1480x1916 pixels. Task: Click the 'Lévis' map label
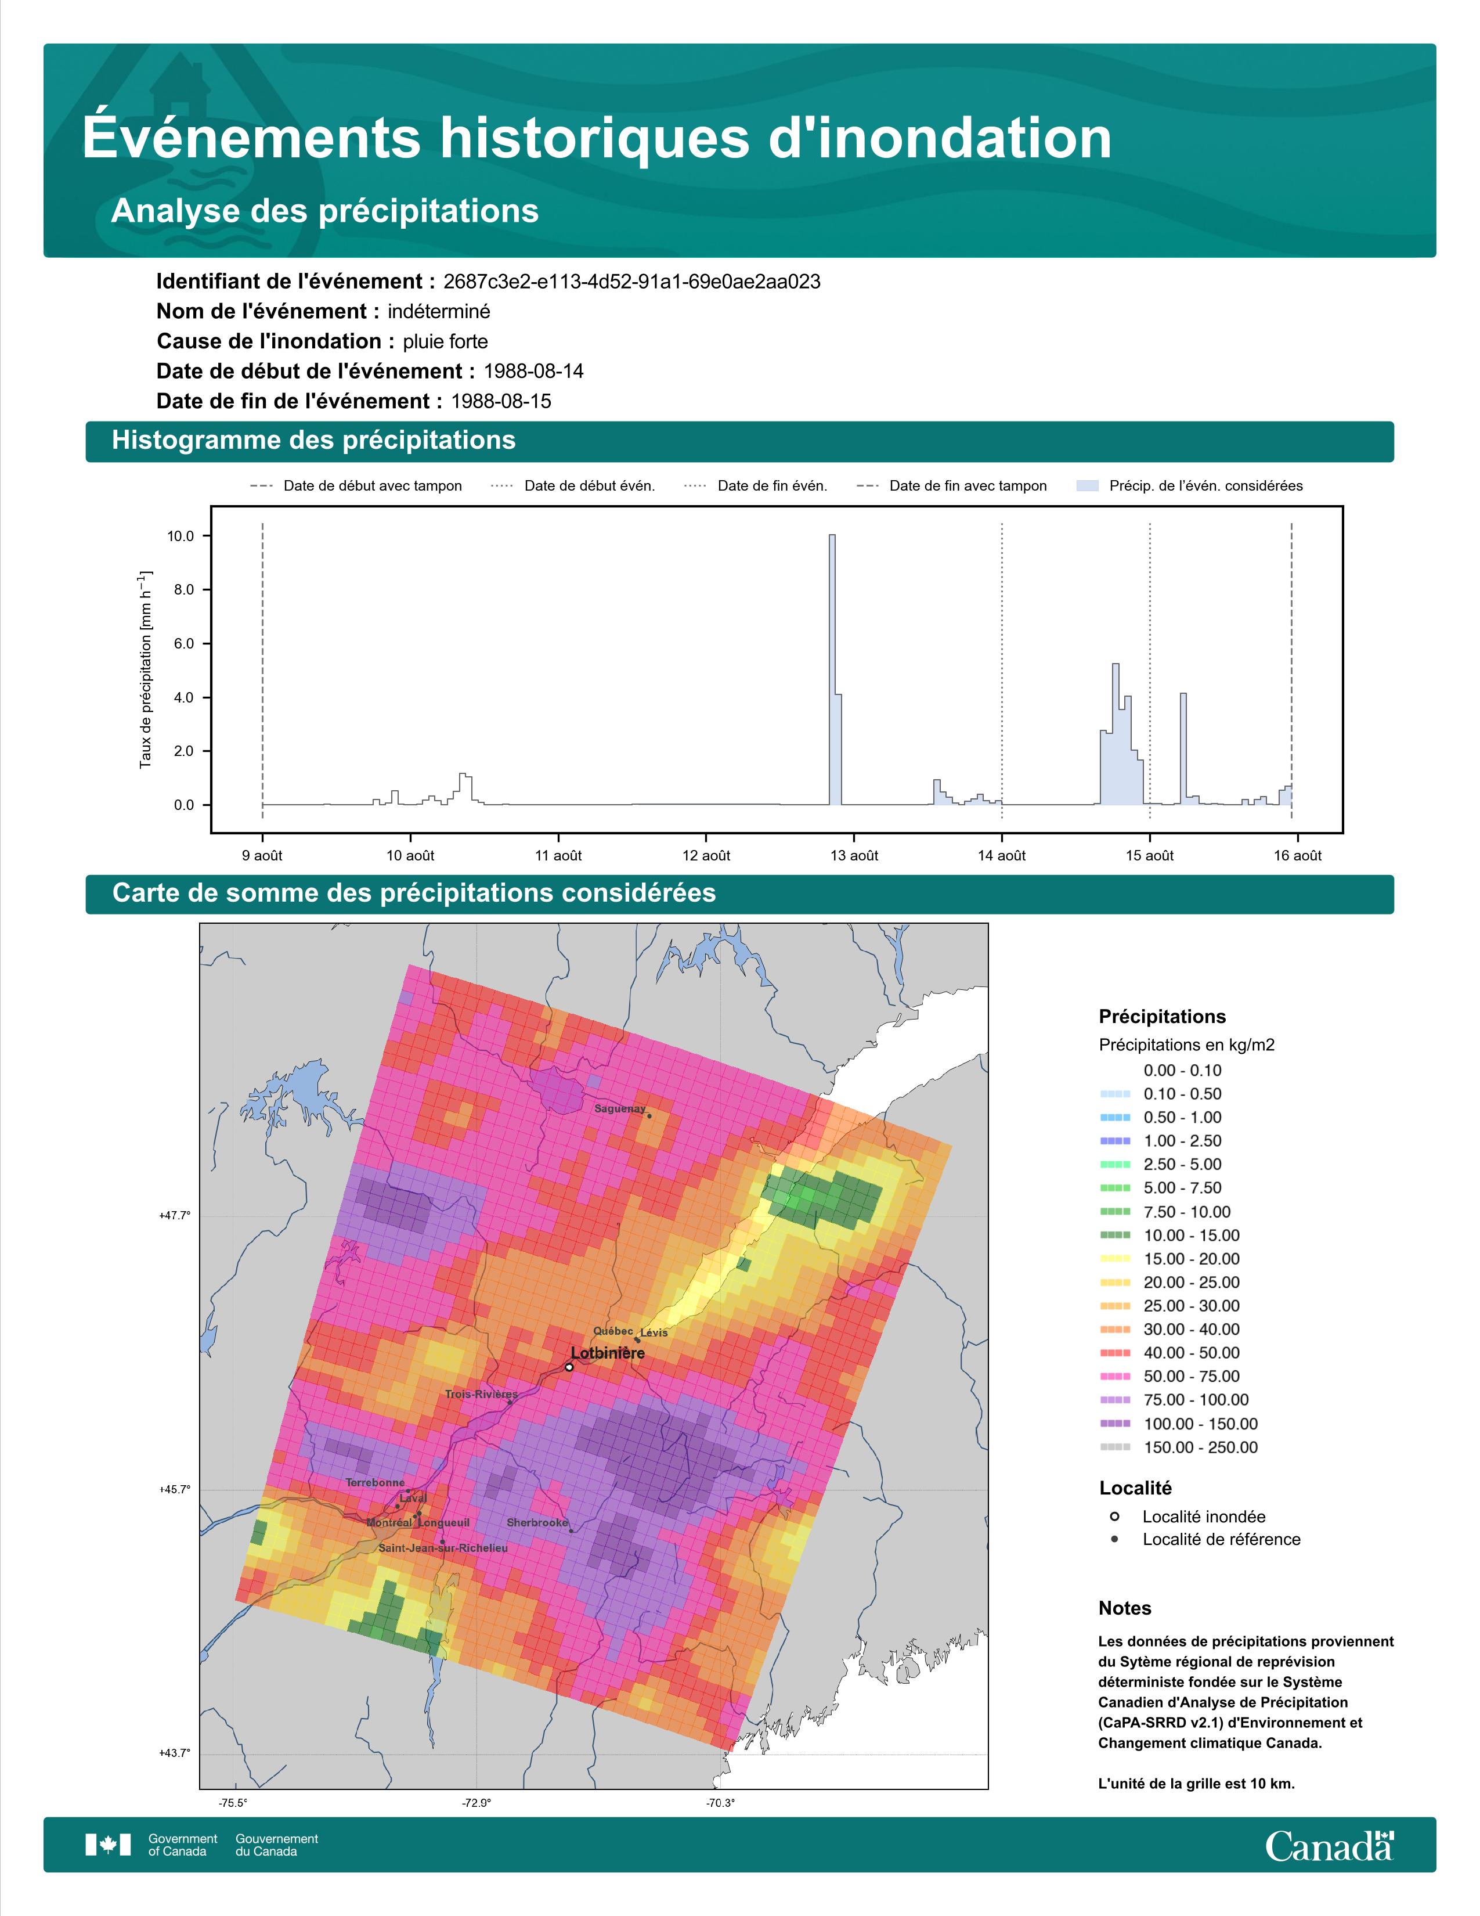tap(654, 1332)
